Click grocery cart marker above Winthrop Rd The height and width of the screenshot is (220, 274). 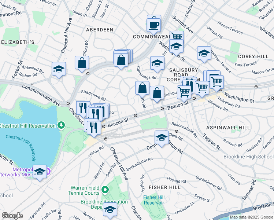(202, 88)
